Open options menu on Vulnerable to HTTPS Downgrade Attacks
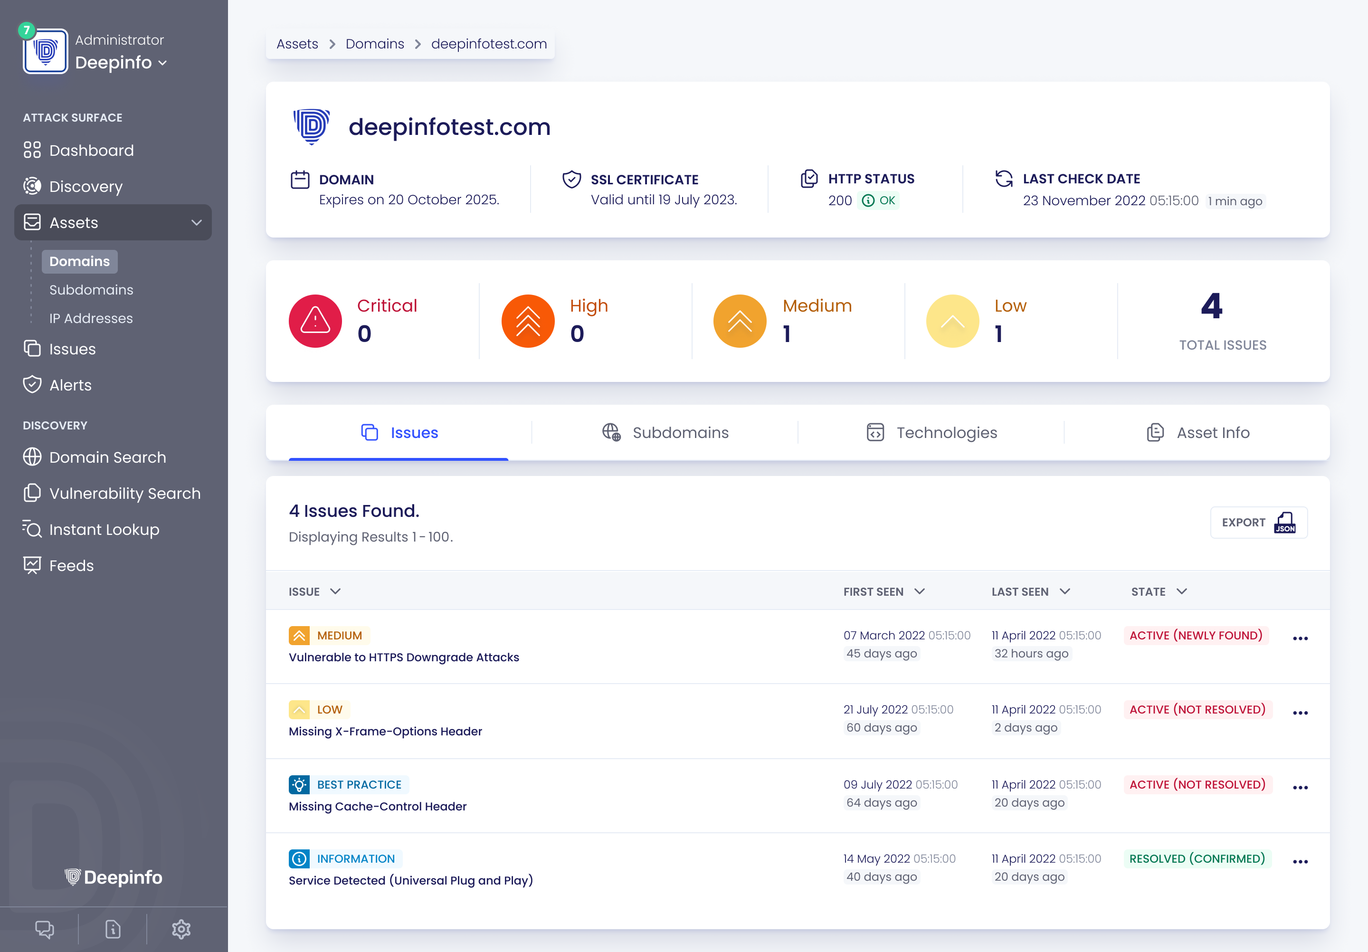The width and height of the screenshot is (1368, 952). [1301, 638]
